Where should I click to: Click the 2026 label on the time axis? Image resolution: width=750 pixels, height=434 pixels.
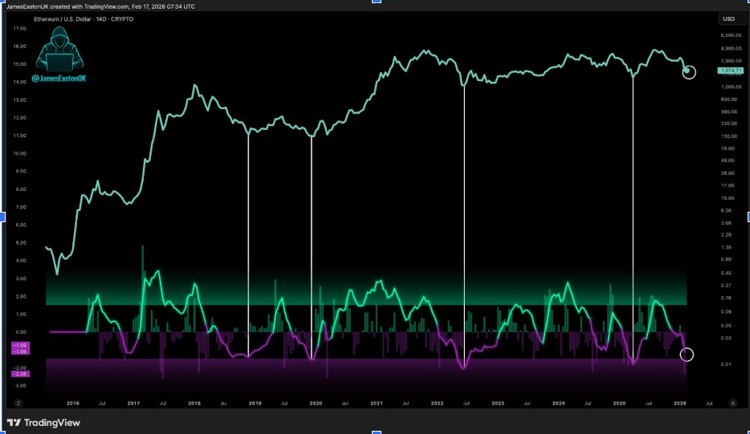click(680, 403)
